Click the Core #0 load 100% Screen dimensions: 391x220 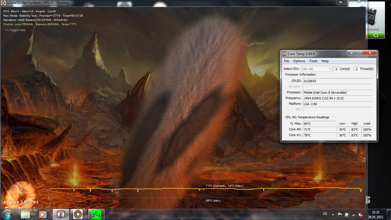367,129
